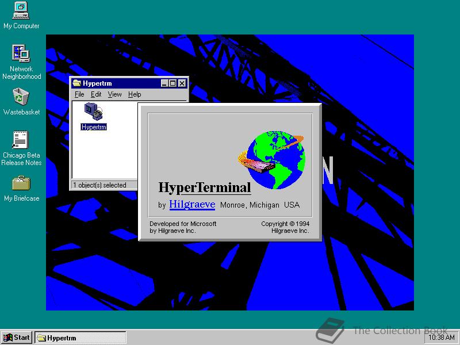
Task: Minimize the Hypertrm folder window
Action: click(164, 83)
